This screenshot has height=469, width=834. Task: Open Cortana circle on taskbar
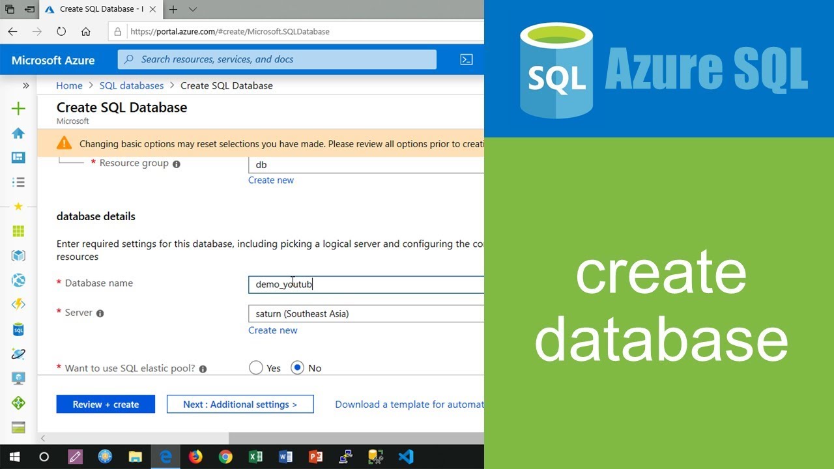tap(44, 457)
